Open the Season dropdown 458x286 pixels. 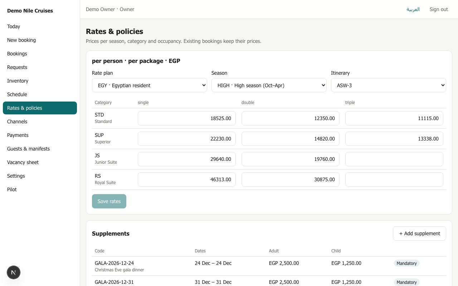tap(269, 85)
